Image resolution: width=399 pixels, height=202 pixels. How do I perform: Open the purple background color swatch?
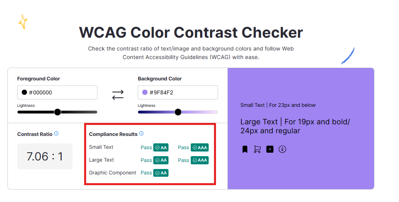(145, 92)
